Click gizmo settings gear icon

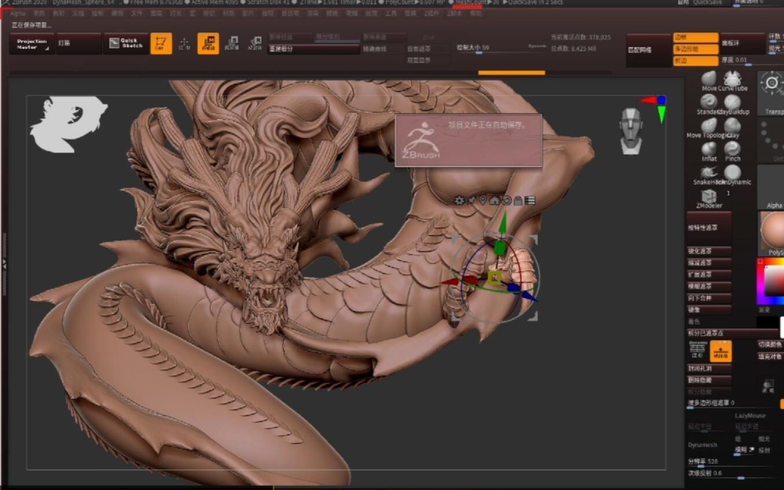click(459, 200)
